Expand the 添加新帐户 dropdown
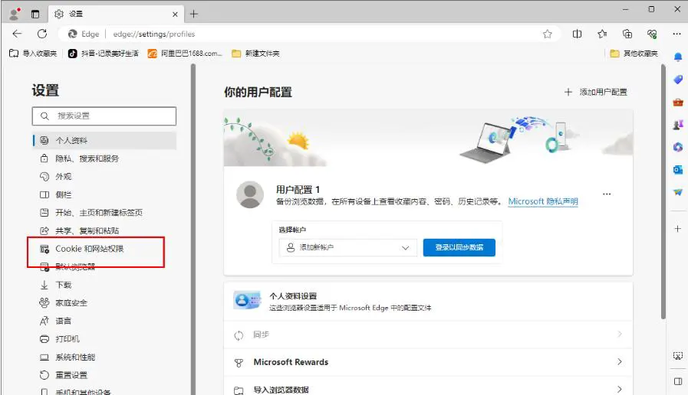 348,247
